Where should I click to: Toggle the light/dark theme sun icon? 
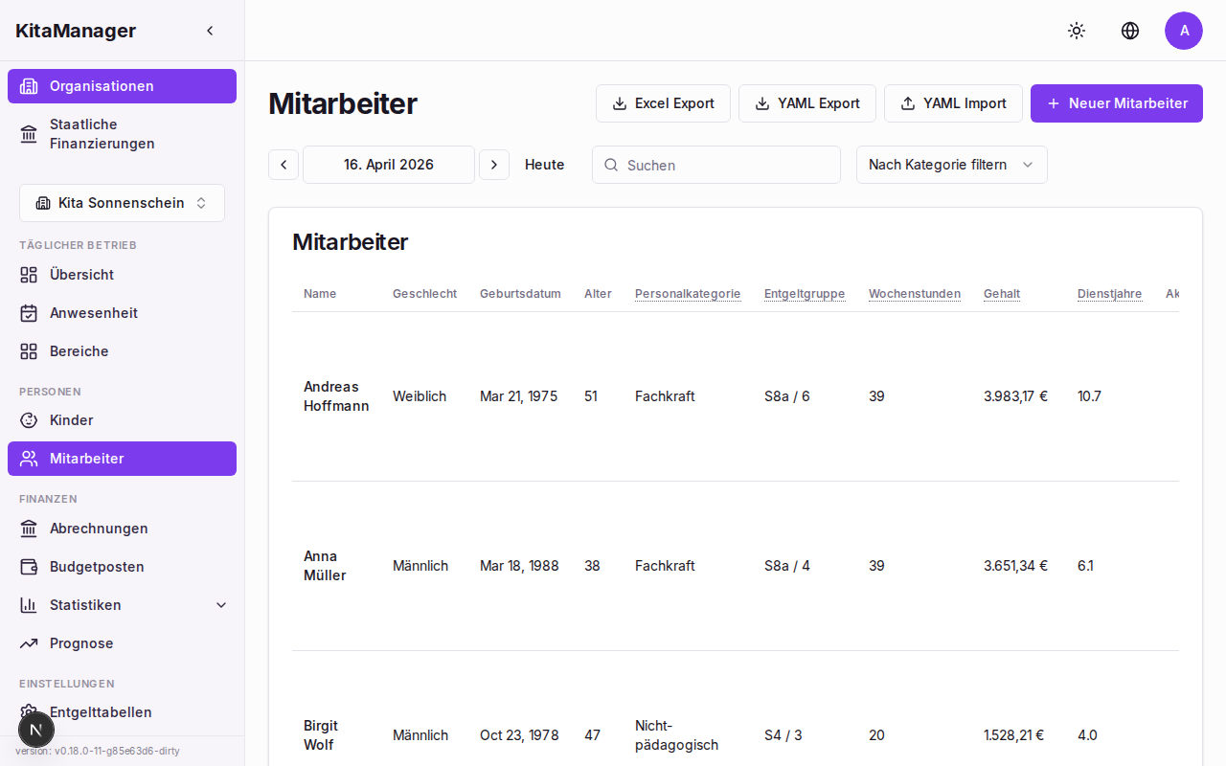(1077, 31)
